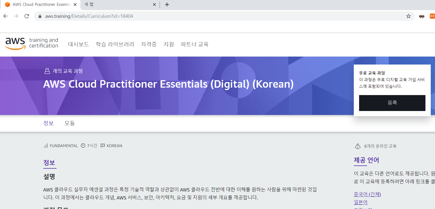The width and height of the screenshot is (435, 209).
Task: Click the 정보 section heading under FUNDAMENTAL
Action: point(49,163)
